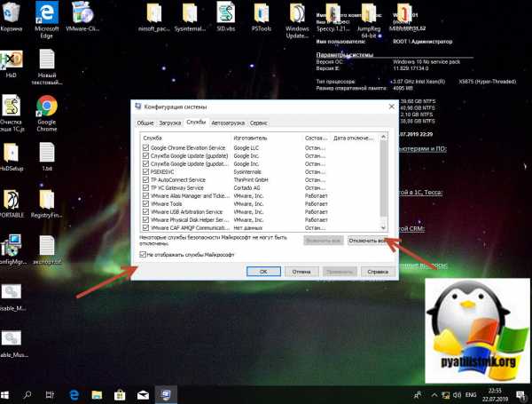Open taskbar search magnifier

pyautogui.click(x=27, y=395)
